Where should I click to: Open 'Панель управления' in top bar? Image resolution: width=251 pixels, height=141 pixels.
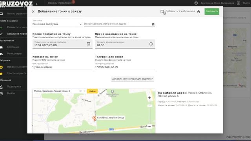60,3
